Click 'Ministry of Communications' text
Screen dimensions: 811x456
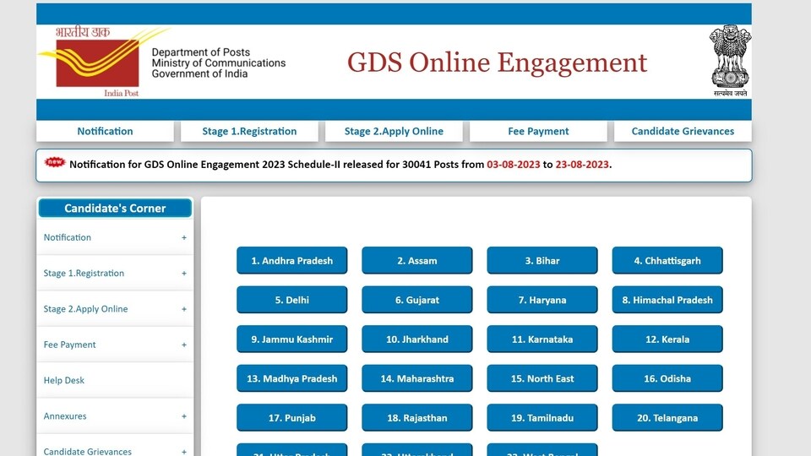pos(218,63)
